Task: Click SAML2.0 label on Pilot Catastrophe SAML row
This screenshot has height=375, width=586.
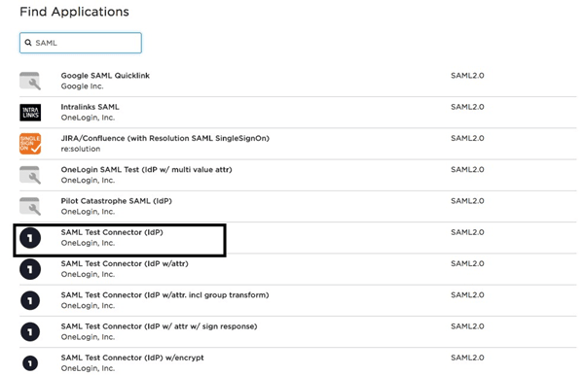Action: point(467,201)
